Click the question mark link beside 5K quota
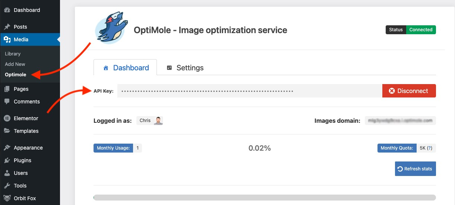Image resolution: width=455 pixels, height=205 pixels. [430, 148]
